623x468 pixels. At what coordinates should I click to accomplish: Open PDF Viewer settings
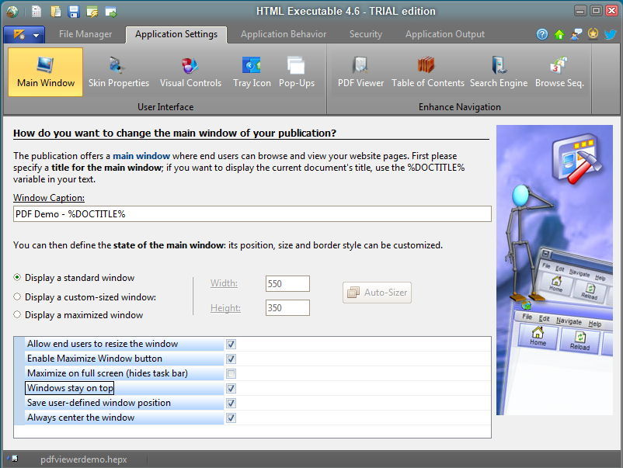coord(360,72)
